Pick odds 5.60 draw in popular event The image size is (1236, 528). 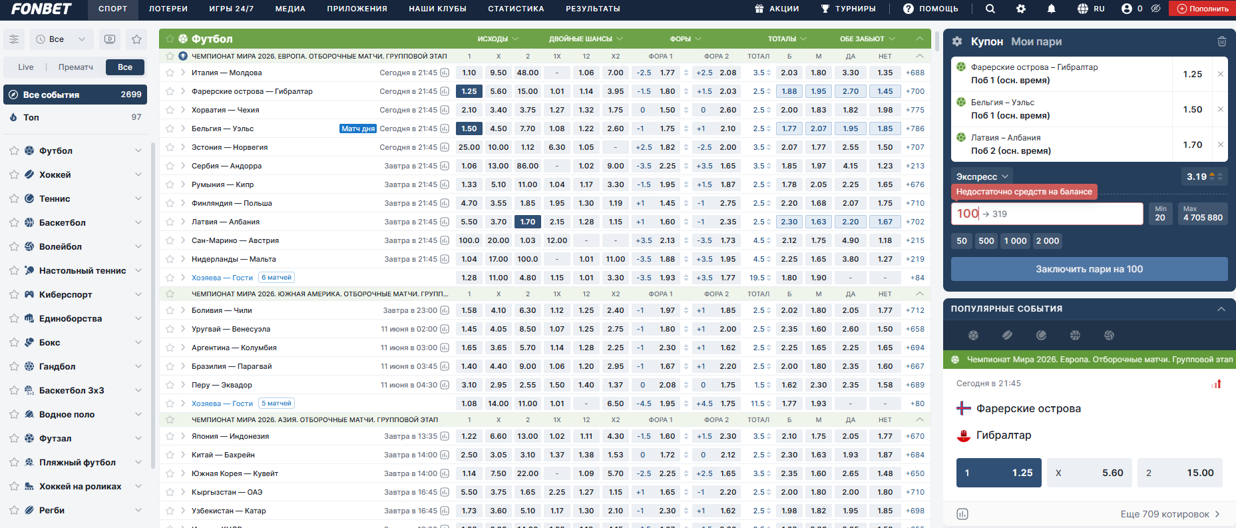1090,473
